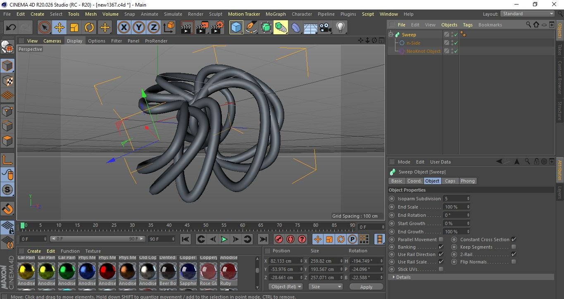Add a Cube primitive object
This screenshot has height=299, width=564.
(x=236, y=28)
